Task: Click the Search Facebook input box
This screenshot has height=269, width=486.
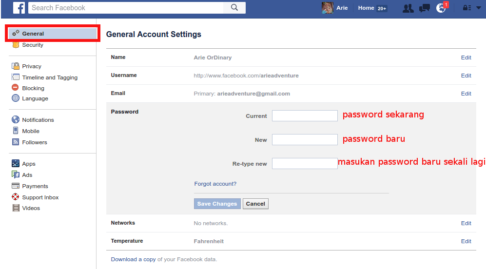Action: 126,8
